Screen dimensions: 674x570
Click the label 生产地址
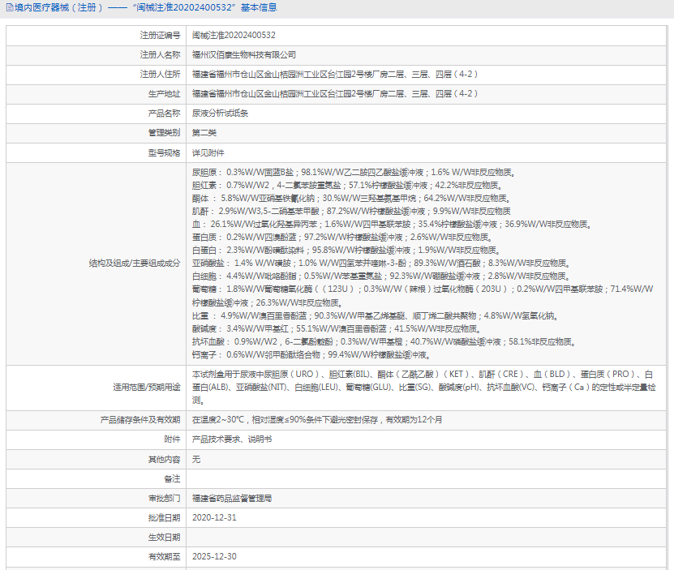[x=164, y=94]
